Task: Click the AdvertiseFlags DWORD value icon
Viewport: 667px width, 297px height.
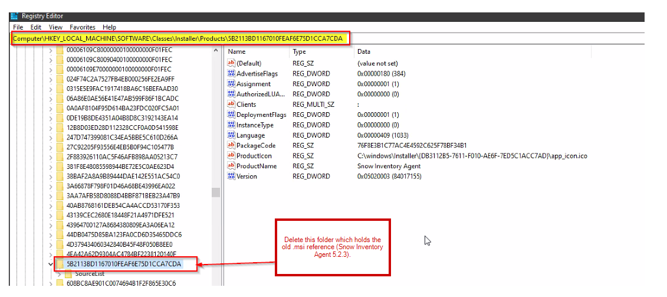Action: [231, 73]
